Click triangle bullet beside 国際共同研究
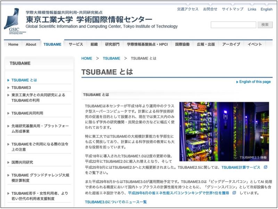Viewport: 278px width, 209px height. tap(8, 162)
